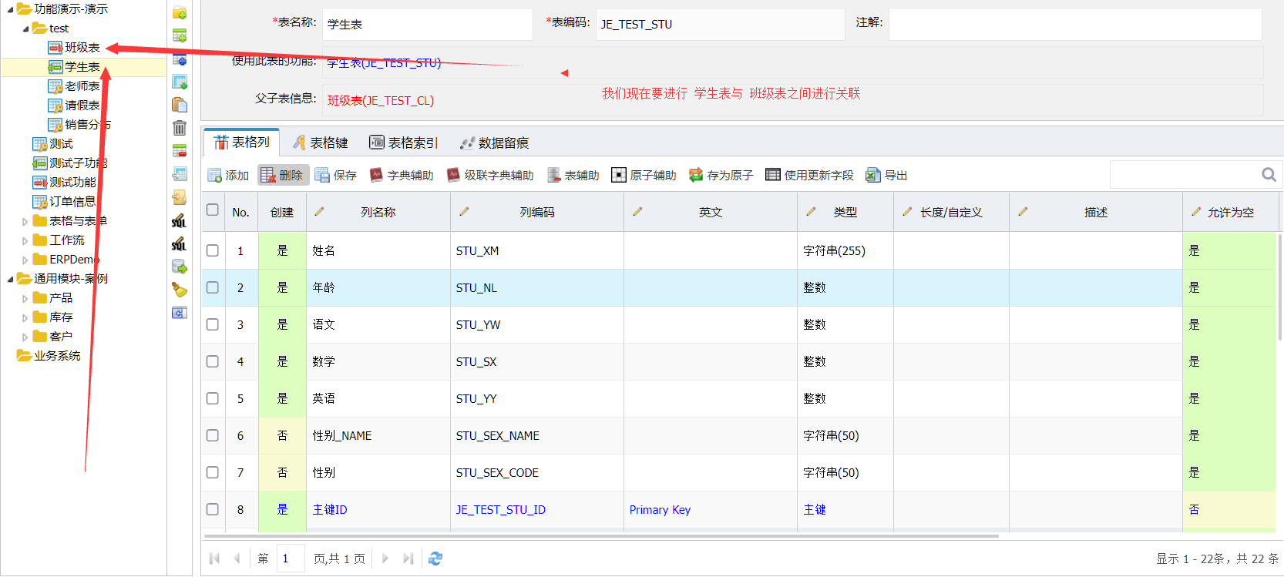Collapse the 通用模块-案例 tree node

pyautogui.click(x=10, y=279)
